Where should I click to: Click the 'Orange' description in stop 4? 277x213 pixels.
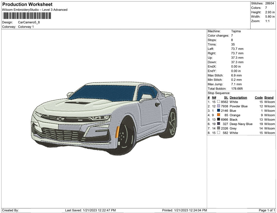pyautogui.click(x=235, y=115)
